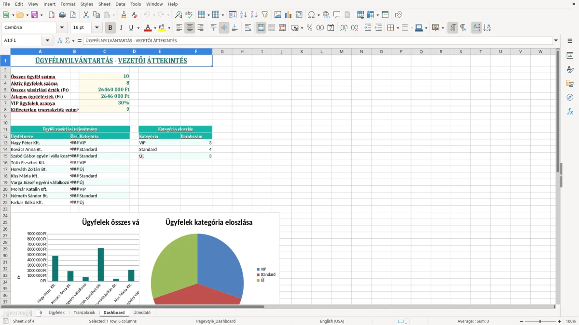
Task: Apply the red Font Color swatch
Action: click(x=148, y=28)
